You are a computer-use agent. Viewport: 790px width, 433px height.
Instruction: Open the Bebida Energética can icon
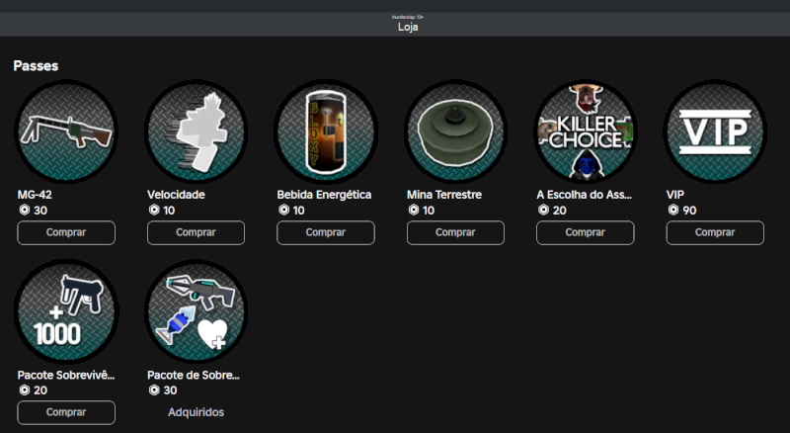pyautogui.click(x=326, y=130)
